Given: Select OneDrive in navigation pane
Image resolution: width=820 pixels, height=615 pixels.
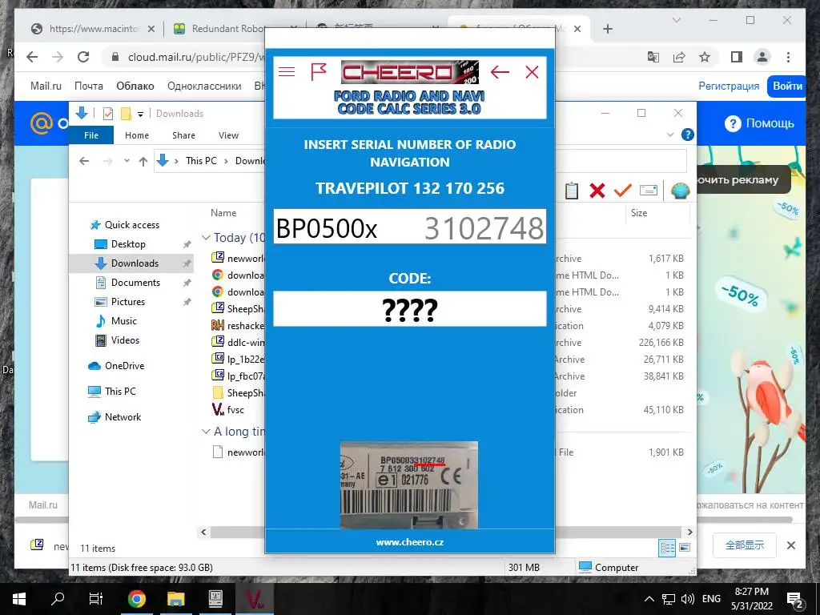Looking at the screenshot, I should click(116, 366).
